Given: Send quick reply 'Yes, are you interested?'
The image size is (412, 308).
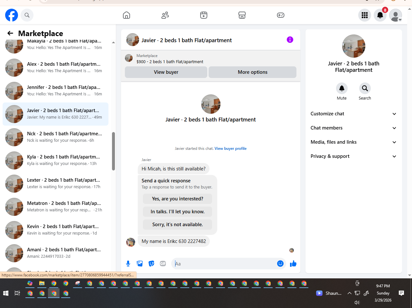Looking at the screenshot, I should 178,199.
